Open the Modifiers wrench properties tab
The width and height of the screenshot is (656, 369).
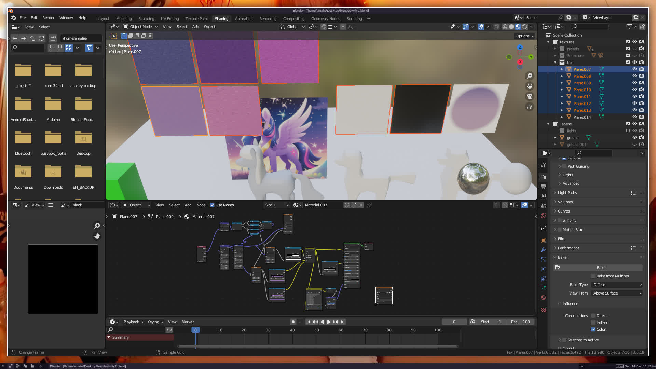tap(543, 250)
